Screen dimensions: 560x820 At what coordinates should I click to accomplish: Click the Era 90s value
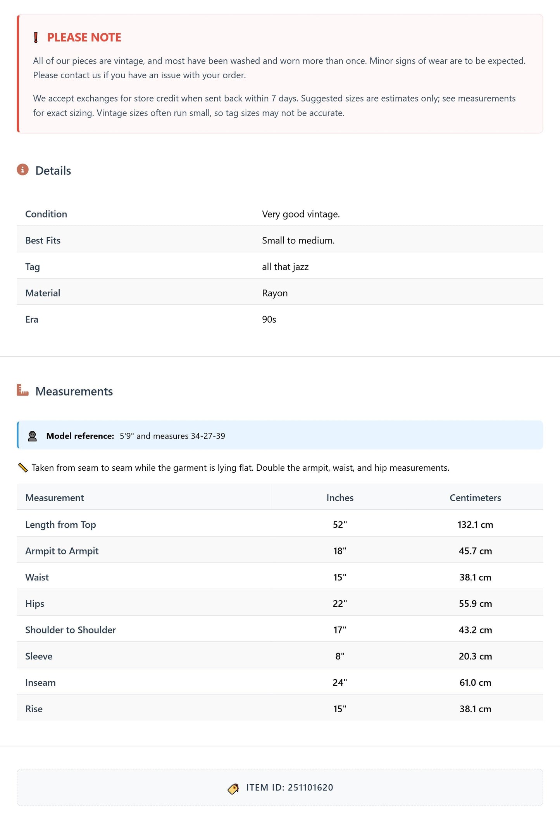[x=269, y=319]
